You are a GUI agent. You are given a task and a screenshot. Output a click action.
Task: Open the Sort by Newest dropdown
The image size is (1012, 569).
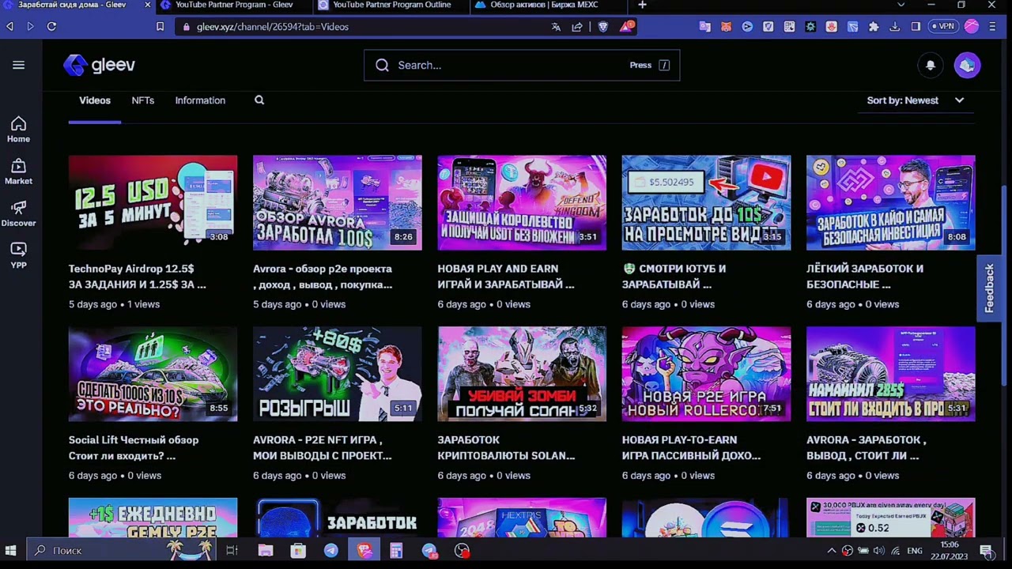pyautogui.click(x=916, y=100)
